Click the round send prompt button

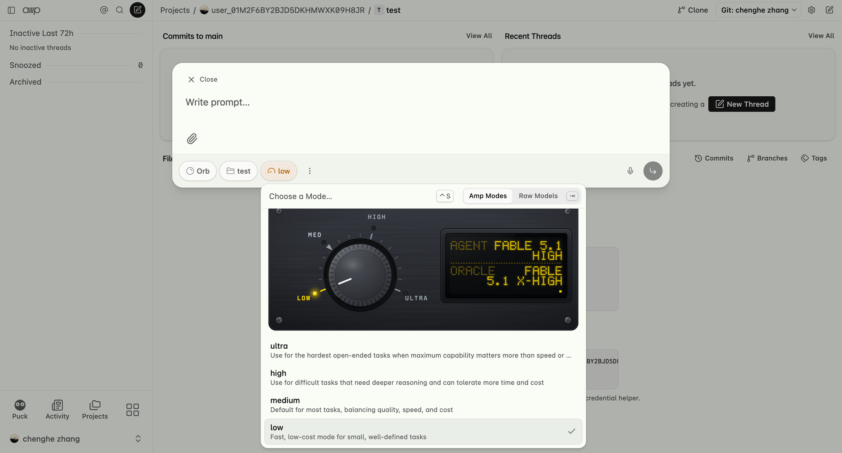[653, 171]
